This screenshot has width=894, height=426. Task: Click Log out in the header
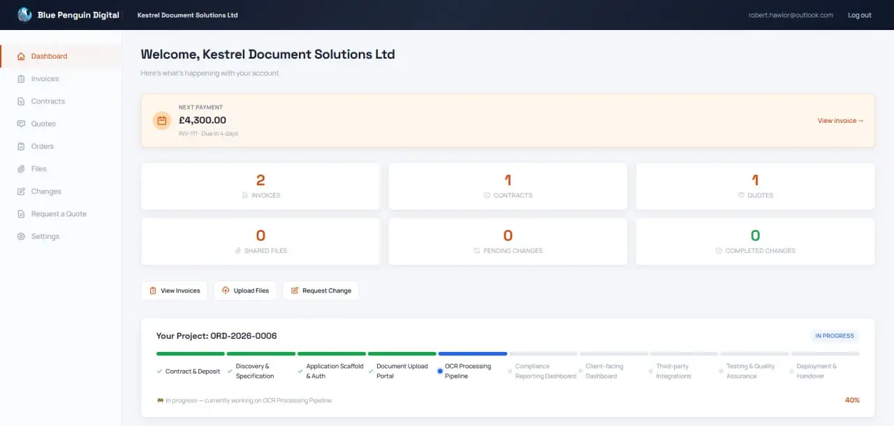pos(859,15)
